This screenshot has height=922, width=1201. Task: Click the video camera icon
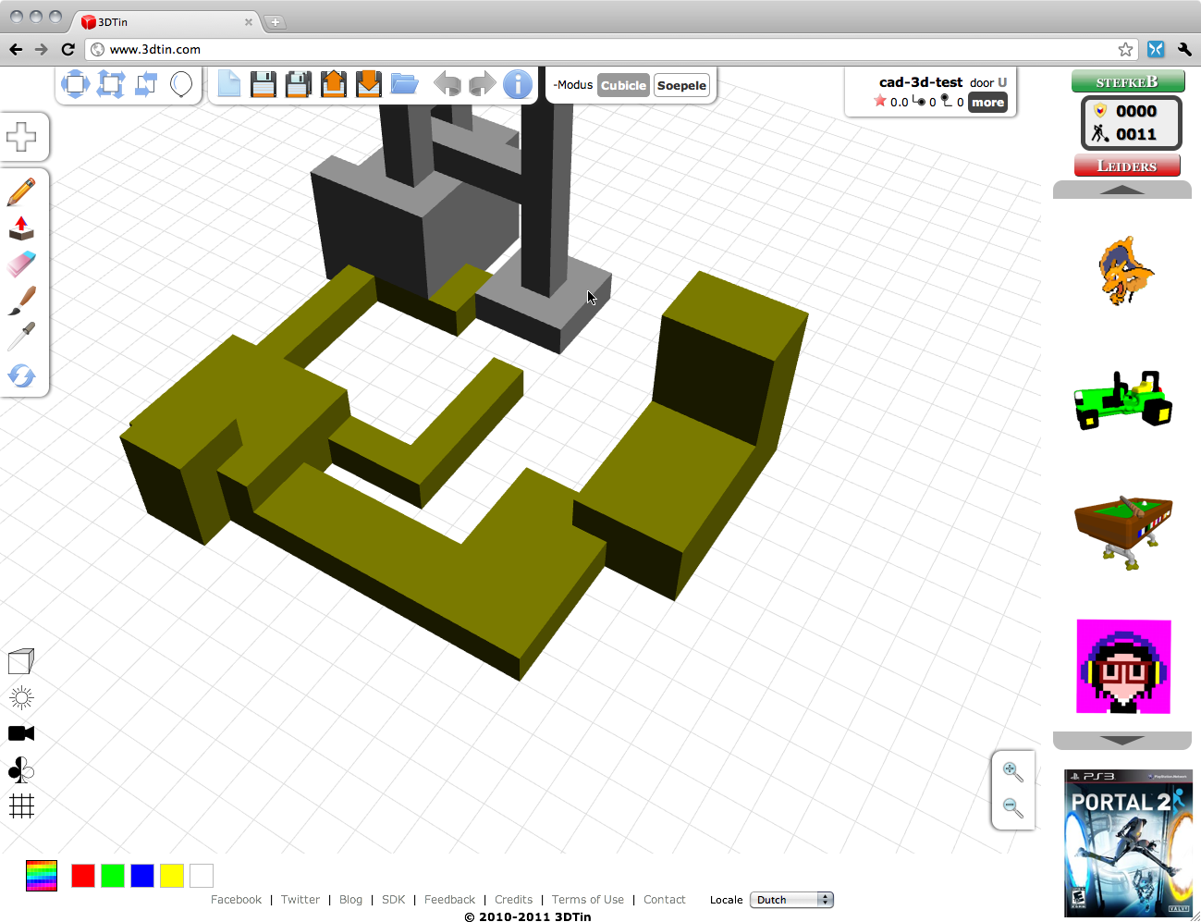pyautogui.click(x=21, y=733)
